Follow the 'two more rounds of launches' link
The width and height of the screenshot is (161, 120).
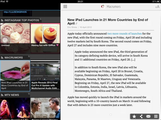[125, 33]
